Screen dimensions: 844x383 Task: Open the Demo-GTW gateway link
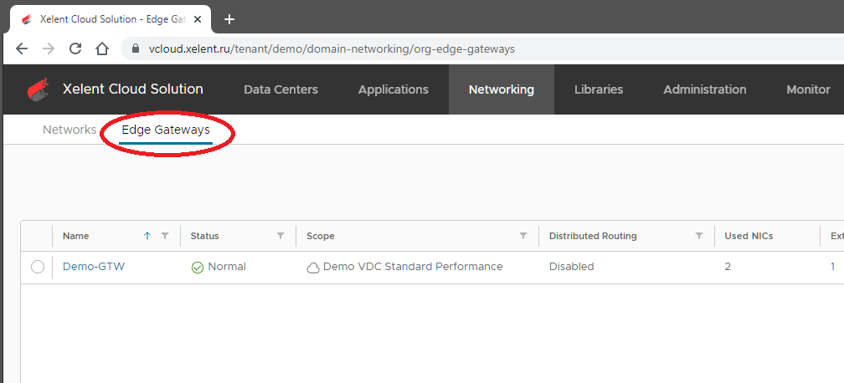pyautogui.click(x=94, y=266)
